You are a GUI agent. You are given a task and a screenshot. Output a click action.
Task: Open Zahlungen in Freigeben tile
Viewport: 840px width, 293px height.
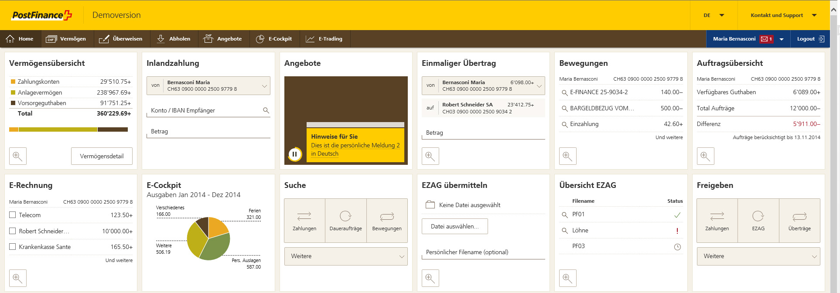717,221
